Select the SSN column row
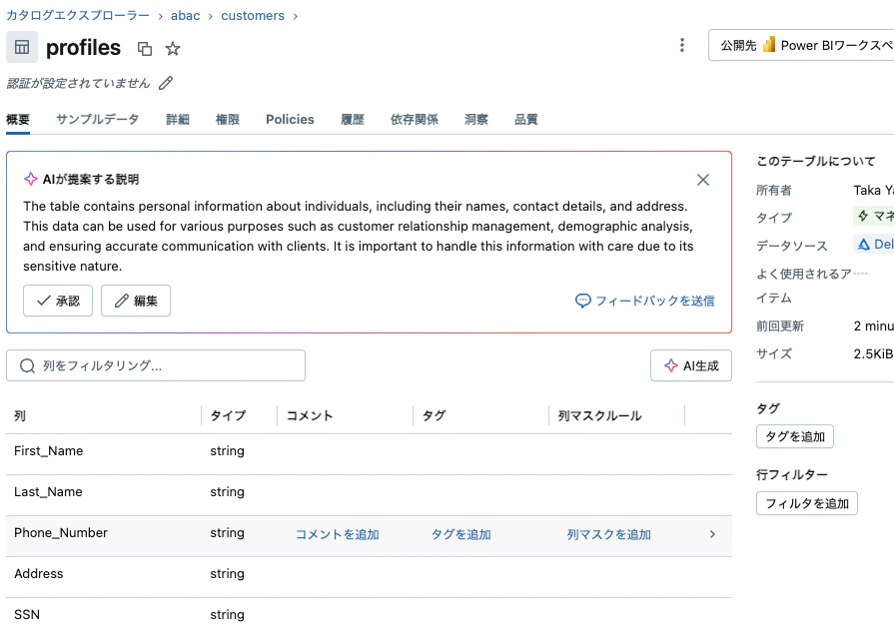 pos(369,617)
